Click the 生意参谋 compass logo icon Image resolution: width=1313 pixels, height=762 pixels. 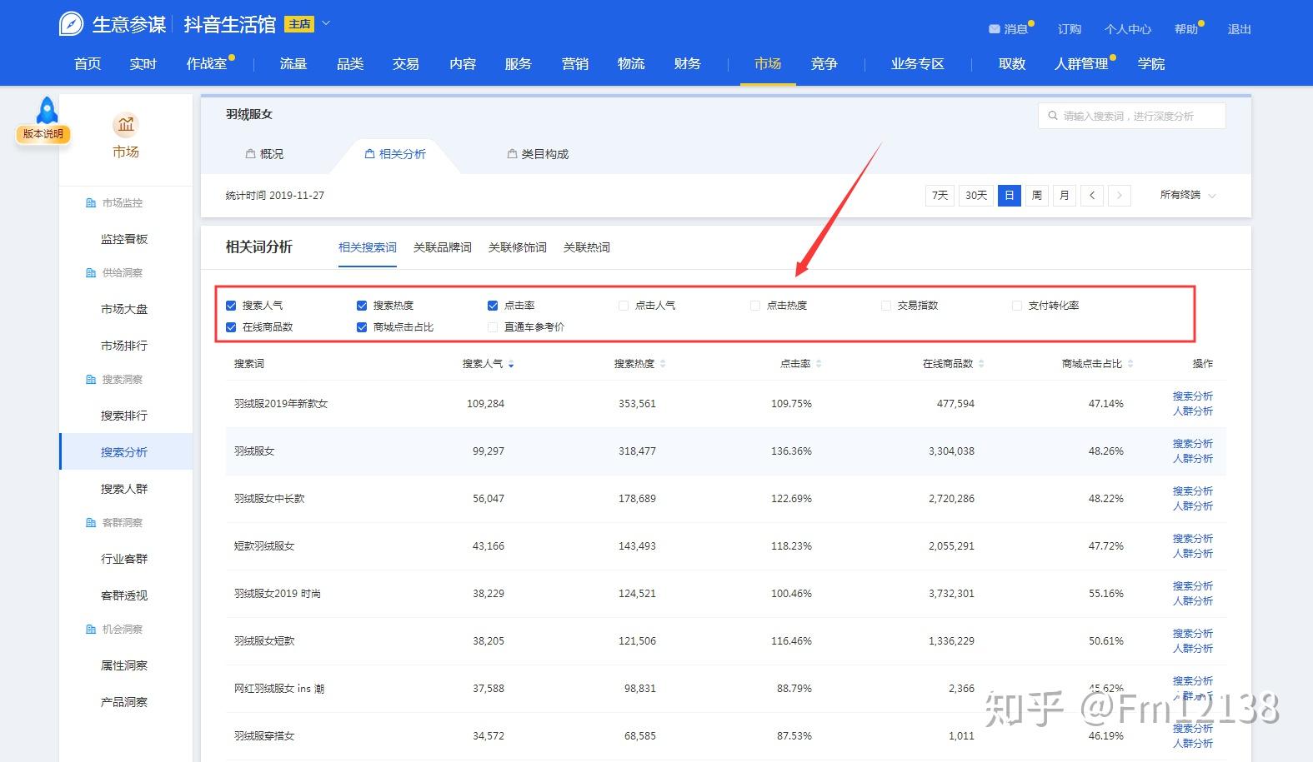point(71,24)
